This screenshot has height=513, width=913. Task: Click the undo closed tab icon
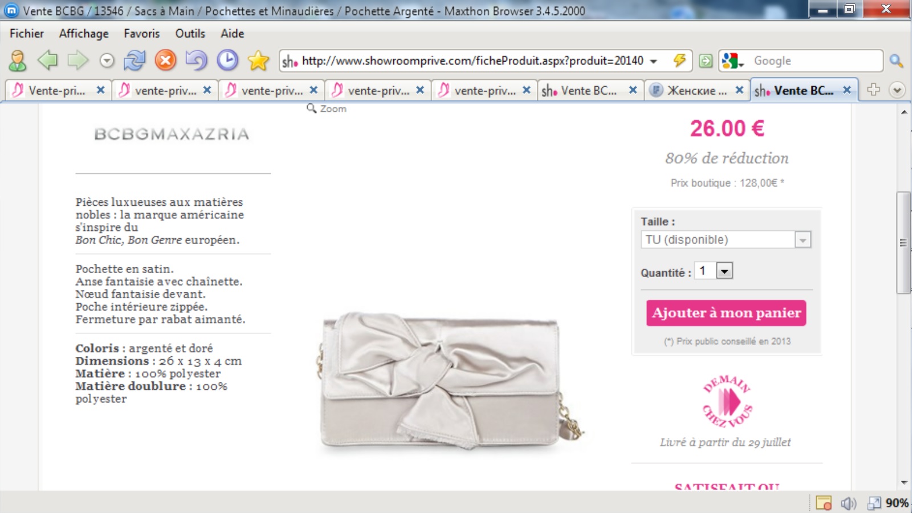(196, 60)
